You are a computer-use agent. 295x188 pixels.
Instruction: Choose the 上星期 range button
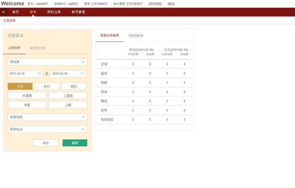coord(68,96)
